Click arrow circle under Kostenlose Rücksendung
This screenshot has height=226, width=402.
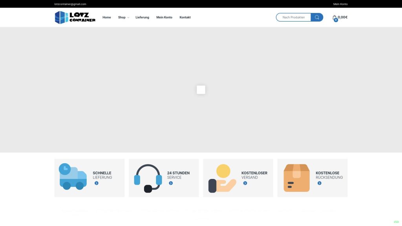[x=319, y=183]
